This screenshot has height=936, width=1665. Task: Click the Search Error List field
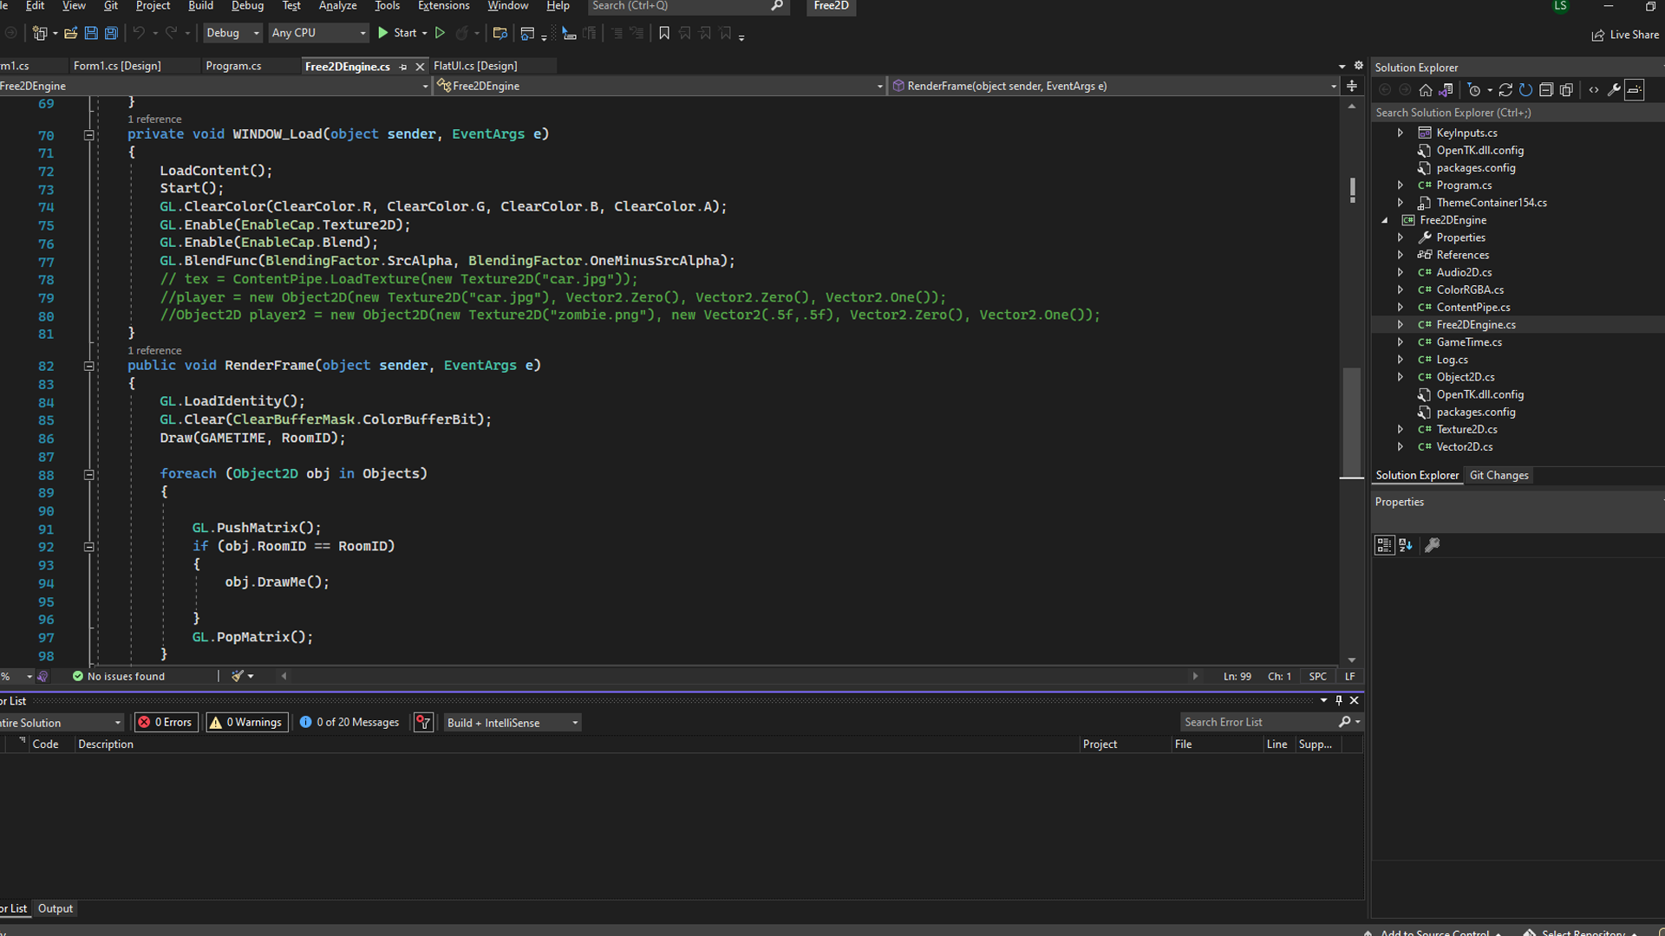(1271, 722)
